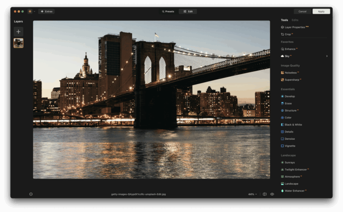Open the 44% zoom level dropdown
This screenshot has width=343, height=212.
[x=252, y=194]
